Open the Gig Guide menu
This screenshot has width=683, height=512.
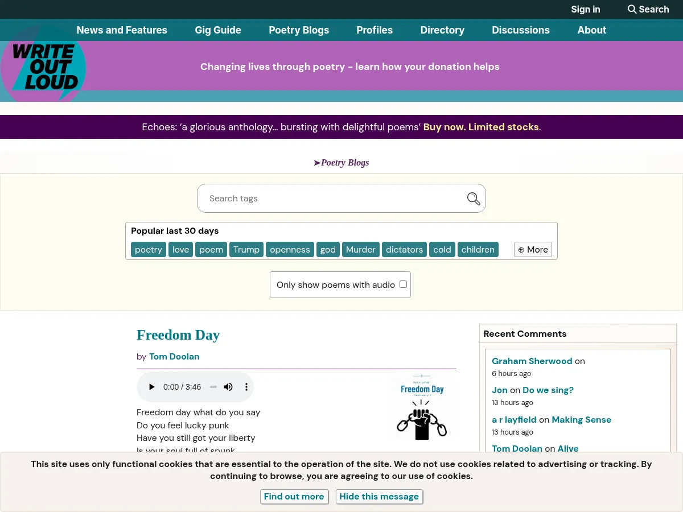218,30
